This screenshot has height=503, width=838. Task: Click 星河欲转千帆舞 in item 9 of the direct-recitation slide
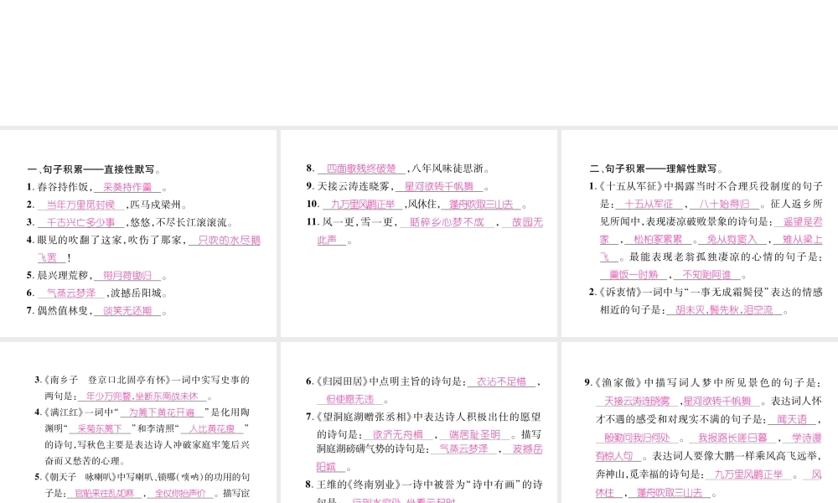(x=439, y=187)
